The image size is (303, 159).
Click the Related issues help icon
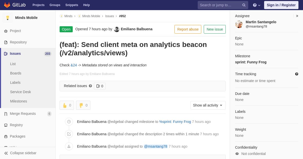pos(90,86)
